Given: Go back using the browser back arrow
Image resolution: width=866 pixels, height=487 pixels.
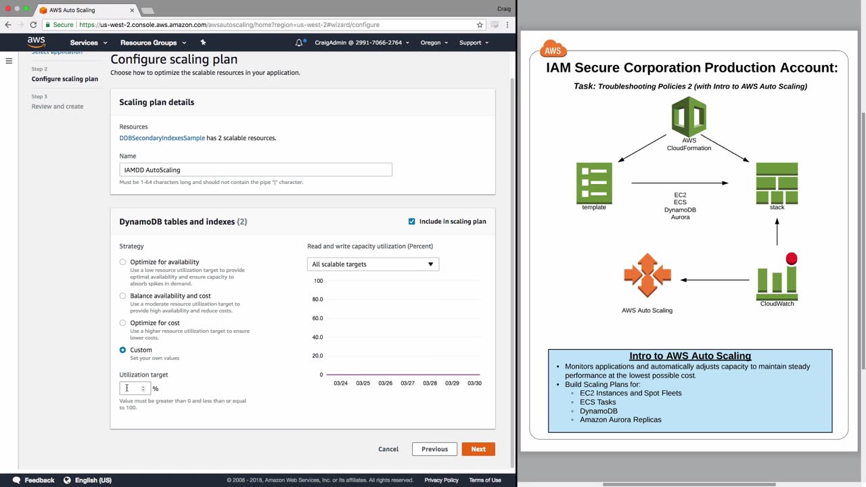Looking at the screenshot, I should pyautogui.click(x=8, y=25).
